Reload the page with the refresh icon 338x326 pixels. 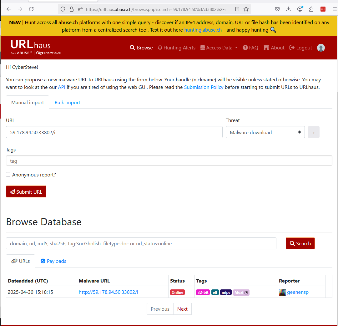tap(31, 9)
